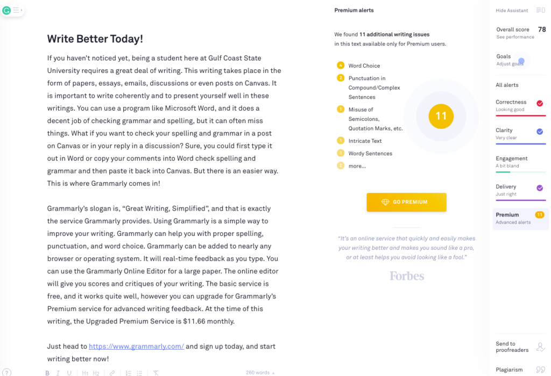This screenshot has height=376, width=551.
Task: Select the Clarity alerts category
Action: 520,134
